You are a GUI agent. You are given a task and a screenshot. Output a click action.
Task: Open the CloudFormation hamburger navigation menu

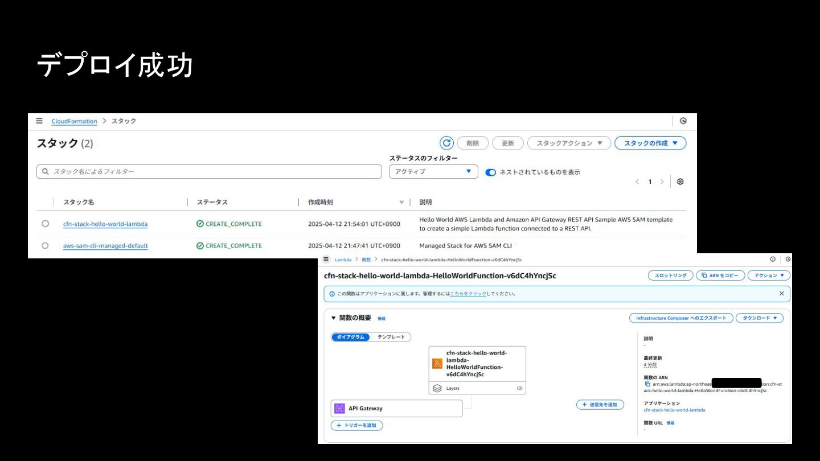point(39,121)
